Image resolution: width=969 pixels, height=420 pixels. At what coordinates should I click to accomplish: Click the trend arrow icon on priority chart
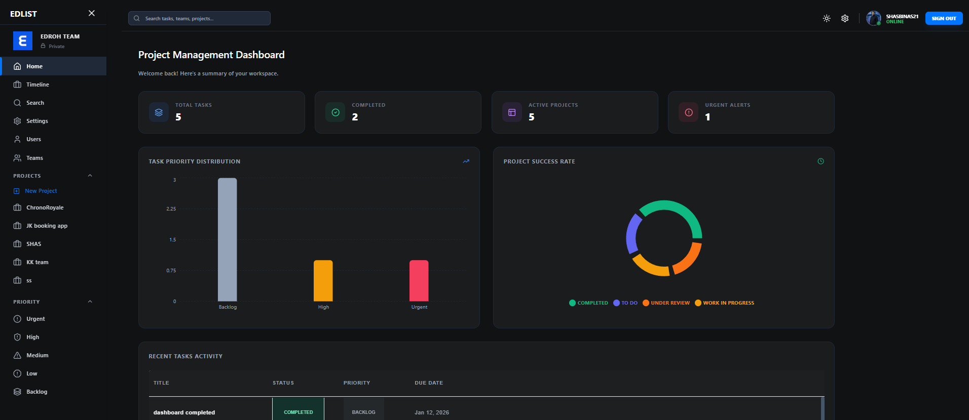pyautogui.click(x=466, y=161)
